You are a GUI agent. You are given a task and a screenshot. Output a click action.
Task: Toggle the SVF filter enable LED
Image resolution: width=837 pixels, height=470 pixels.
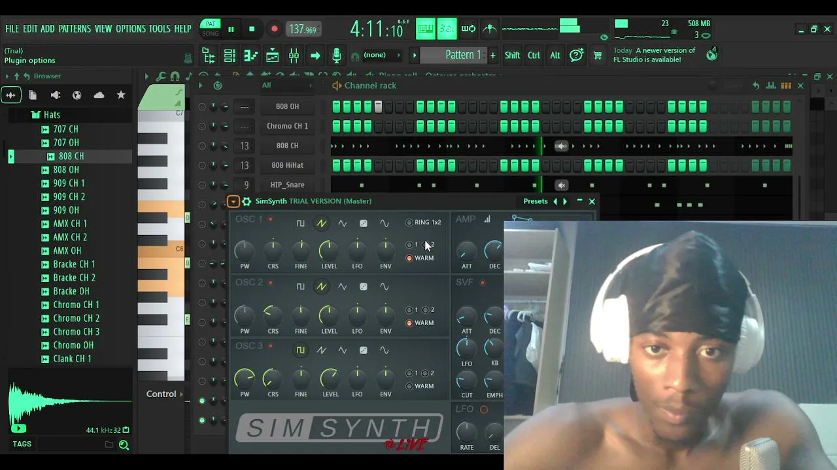click(x=483, y=283)
